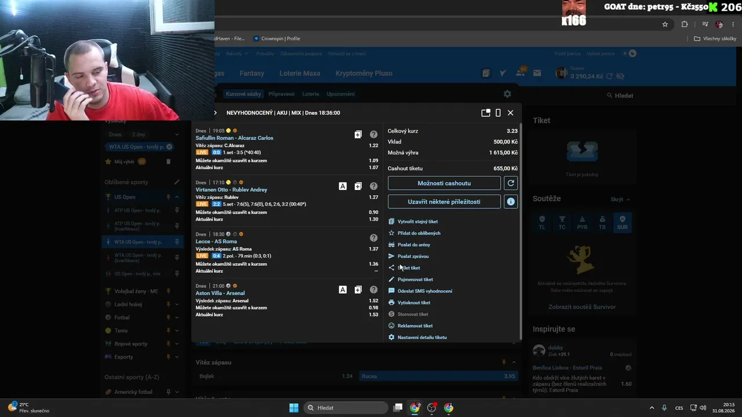Collapse the US Open sport group

click(x=177, y=197)
